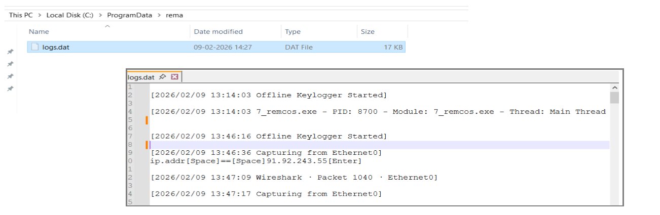Sort files by the Size column header
The image size is (660, 215).
point(368,32)
